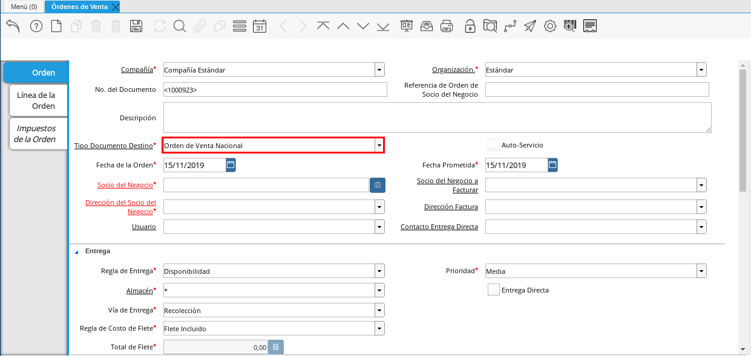751x356 pixels.
Task: Create a new record with page icon
Action: click(x=56, y=26)
